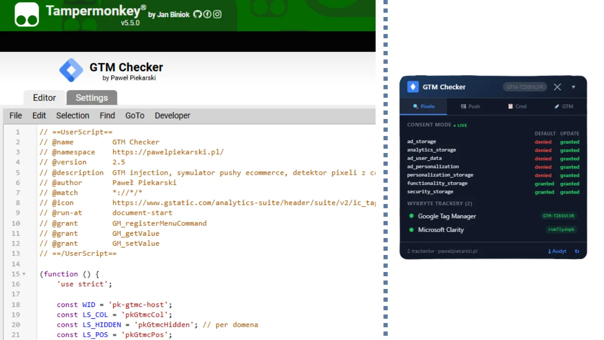Click the 'by Jan Biniok' text in the header

169,15
